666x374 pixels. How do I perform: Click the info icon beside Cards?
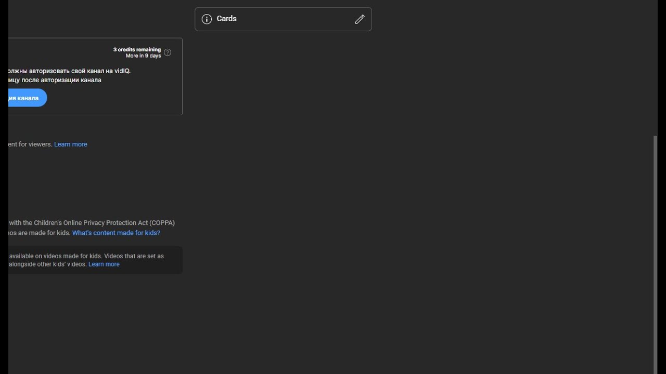pos(207,19)
